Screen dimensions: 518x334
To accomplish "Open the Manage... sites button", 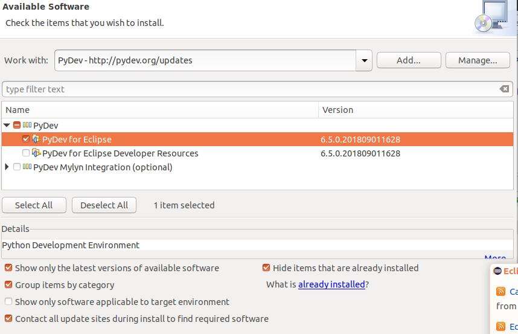I will pos(478,60).
